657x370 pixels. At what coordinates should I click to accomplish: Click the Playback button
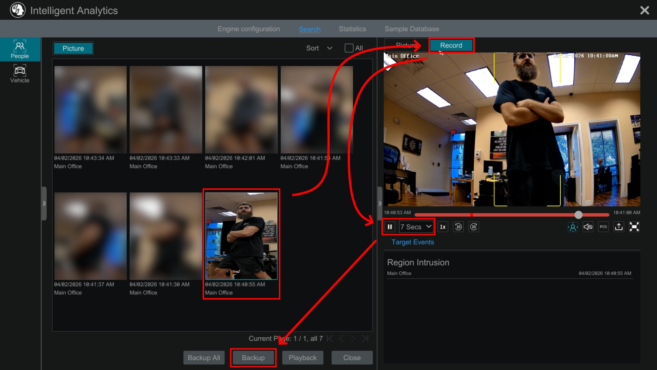pyautogui.click(x=303, y=358)
